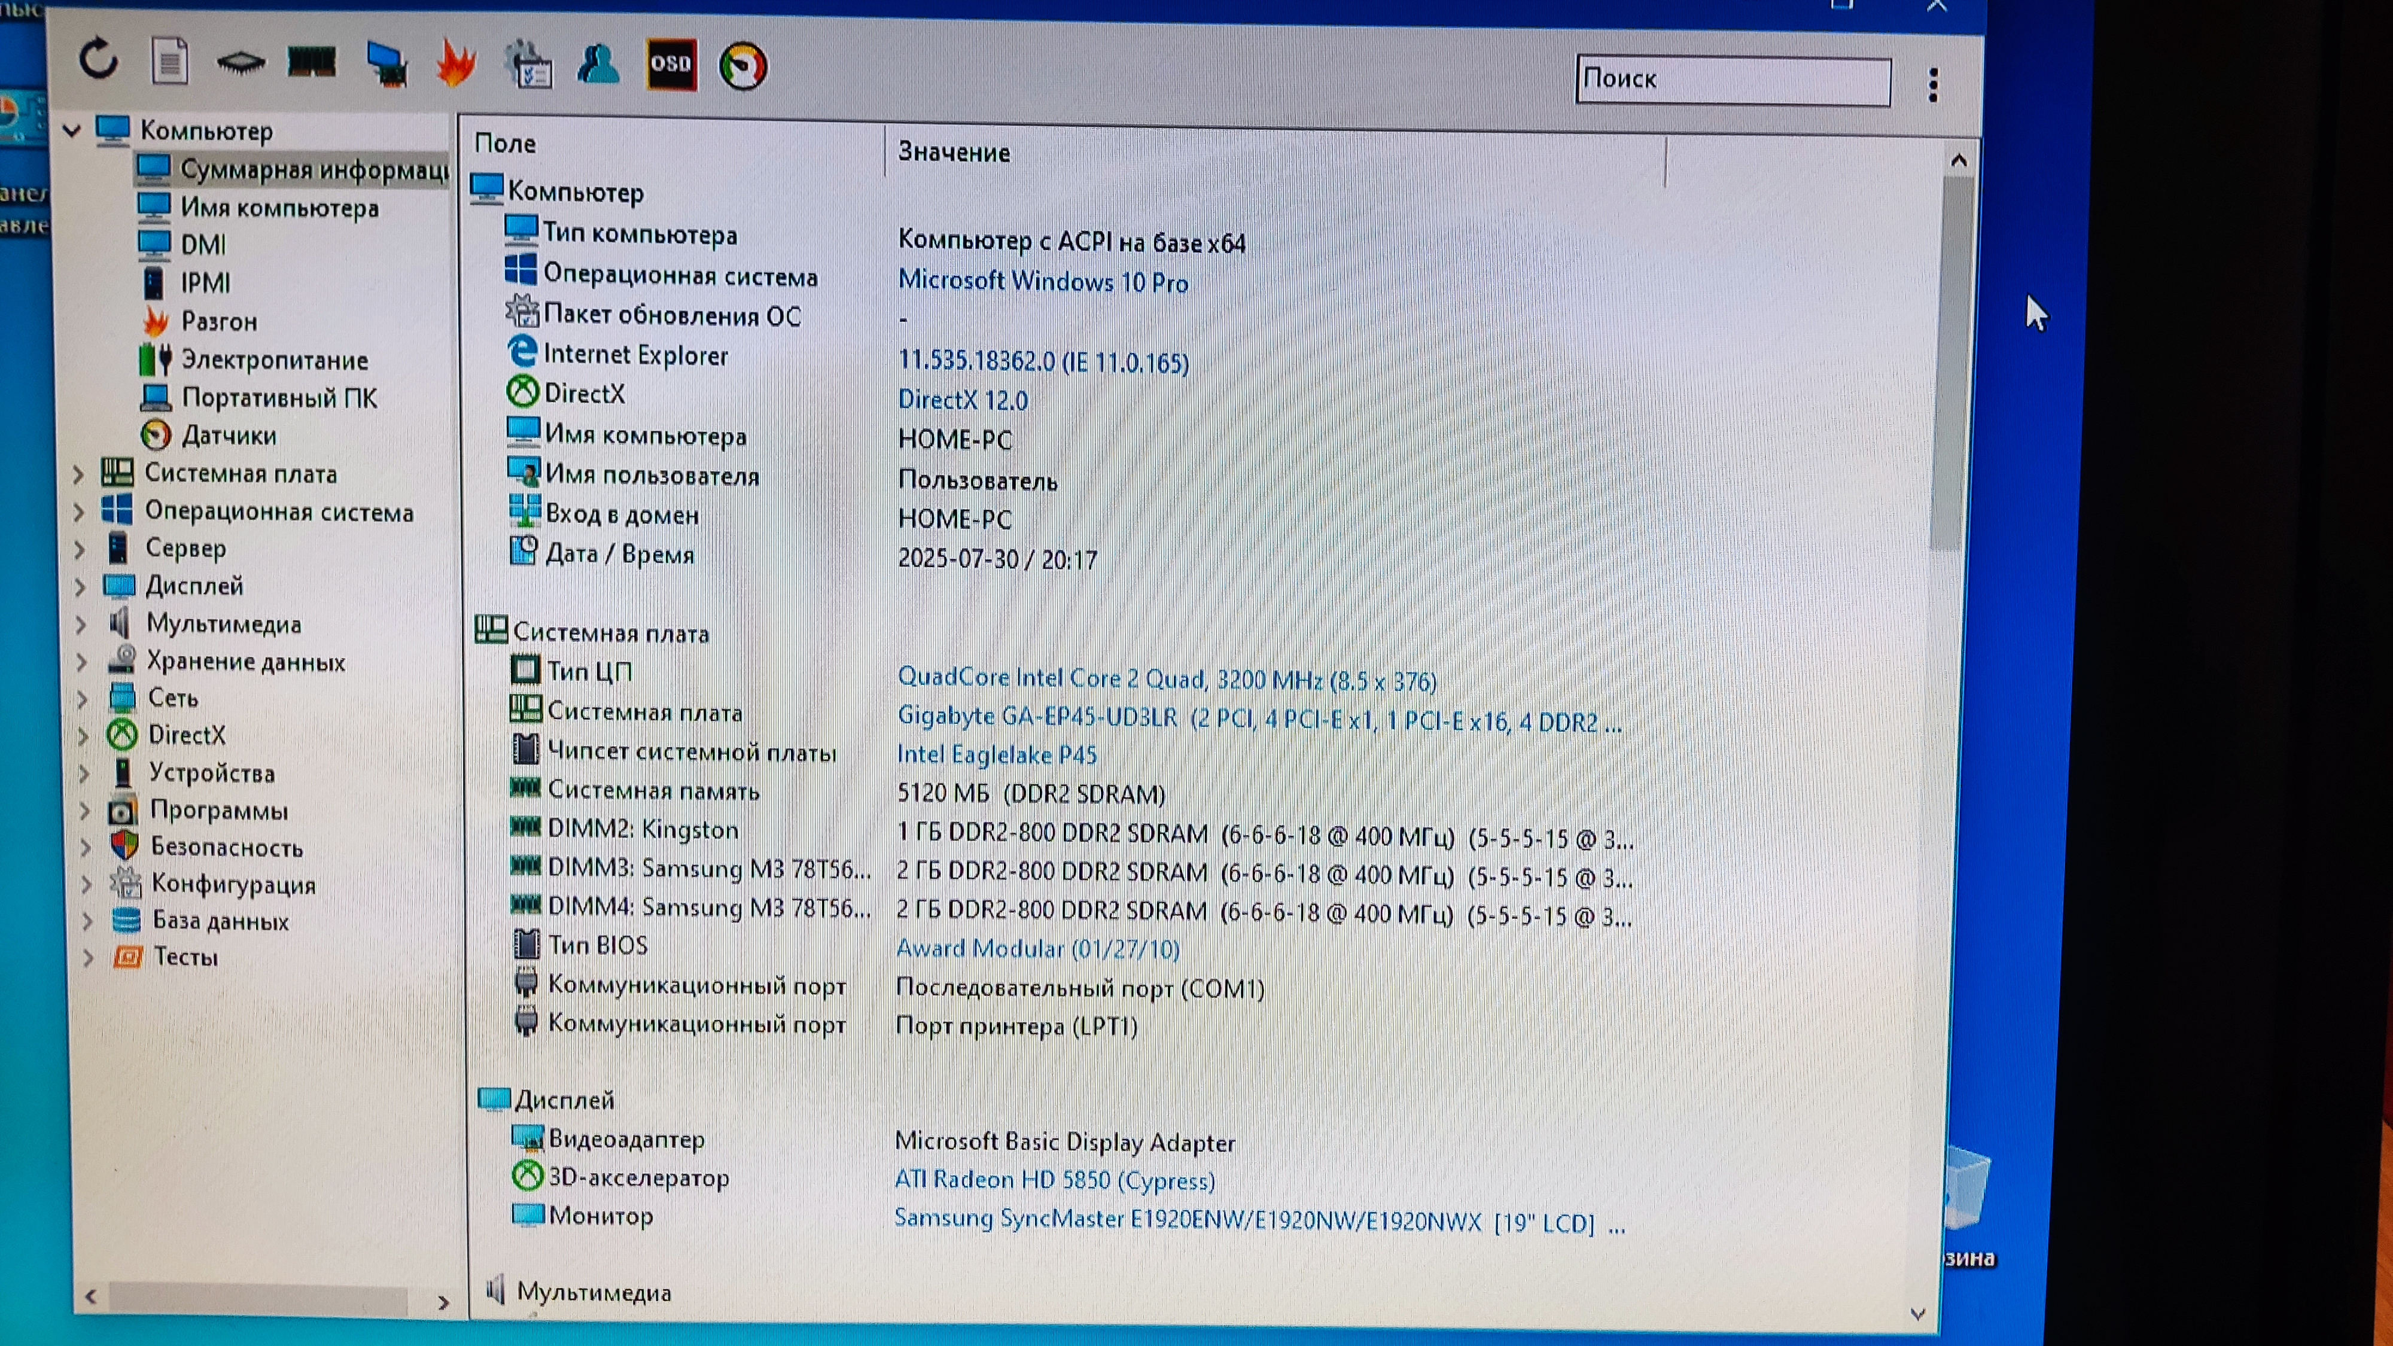Open the three-dot options menu
Viewport: 2393px width, 1346px height.
pos(1933,84)
